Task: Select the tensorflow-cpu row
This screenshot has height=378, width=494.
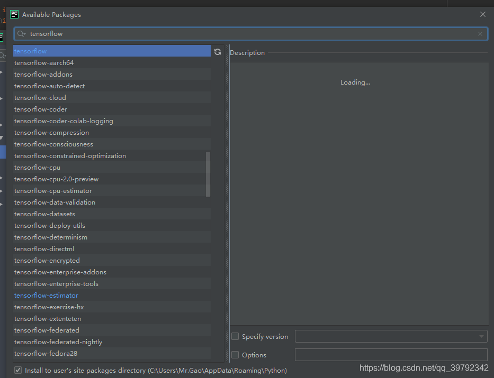Action: 112,167
